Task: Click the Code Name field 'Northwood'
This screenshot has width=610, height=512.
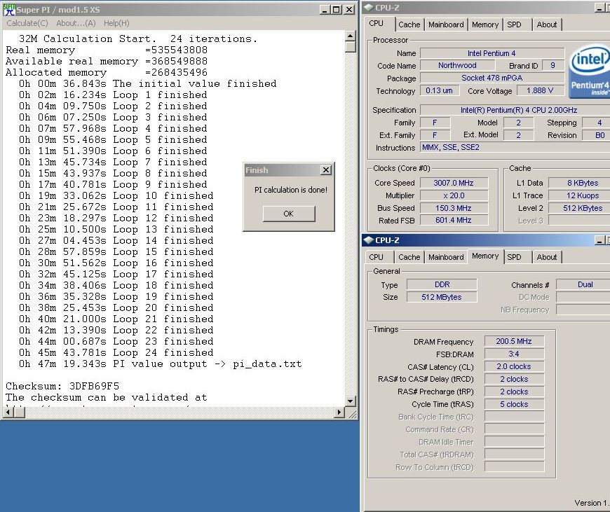Action: [x=457, y=65]
